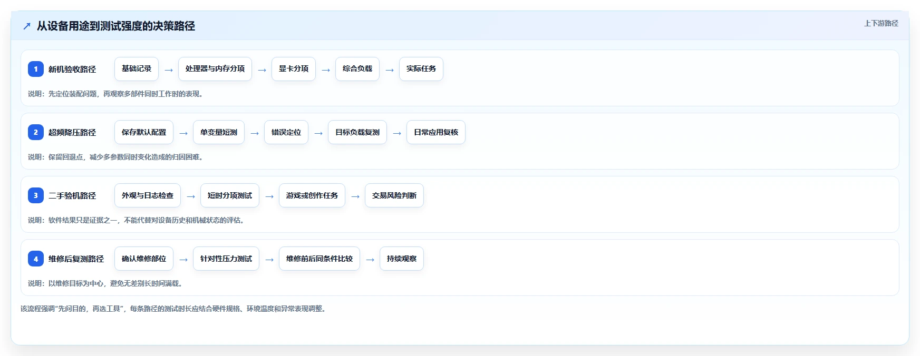Click the 目标负载复测 step chip

click(357, 132)
